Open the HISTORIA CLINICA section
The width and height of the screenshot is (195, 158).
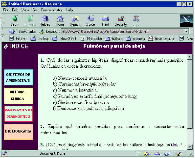pyautogui.click(x=18, y=95)
